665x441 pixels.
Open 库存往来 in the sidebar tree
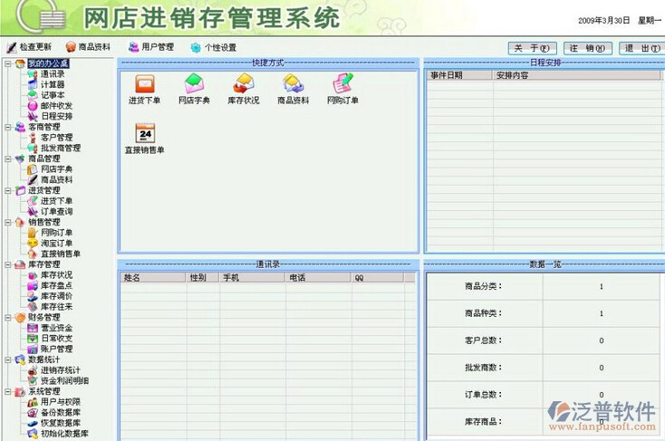pyautogui.click(x=56, y=307)
